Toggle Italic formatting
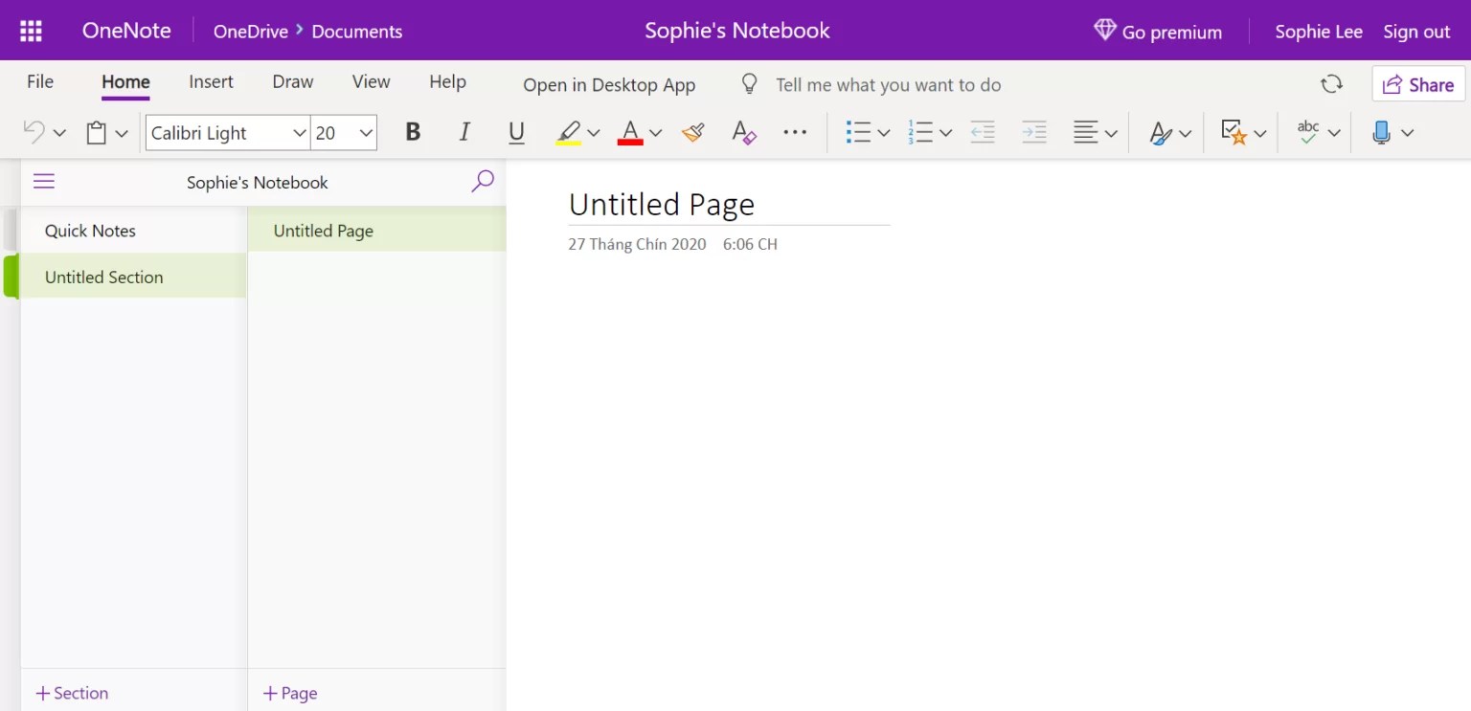The image size is (1471, 711). point(464,133)
